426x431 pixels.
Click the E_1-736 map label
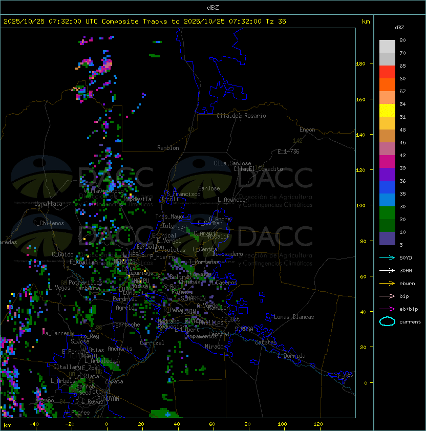288,152
